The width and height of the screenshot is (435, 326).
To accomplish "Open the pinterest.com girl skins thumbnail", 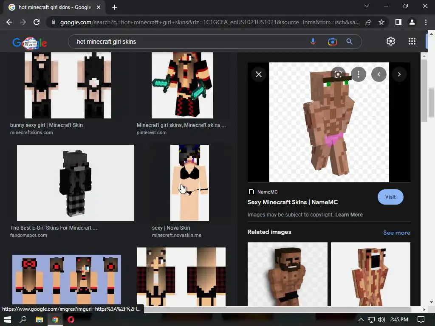I will point(182,85).
